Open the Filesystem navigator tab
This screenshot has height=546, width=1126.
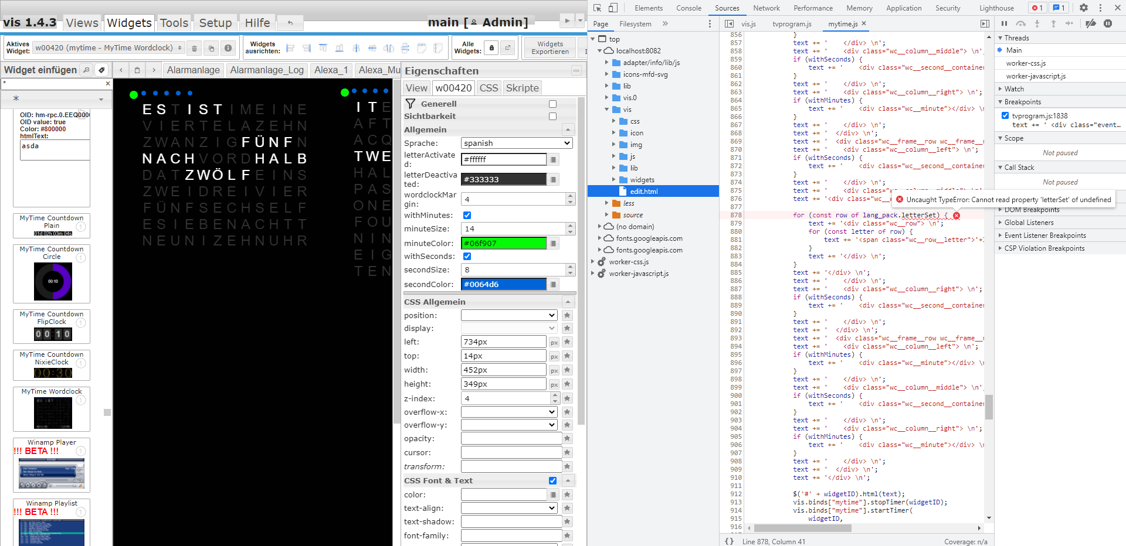(635, 23)
